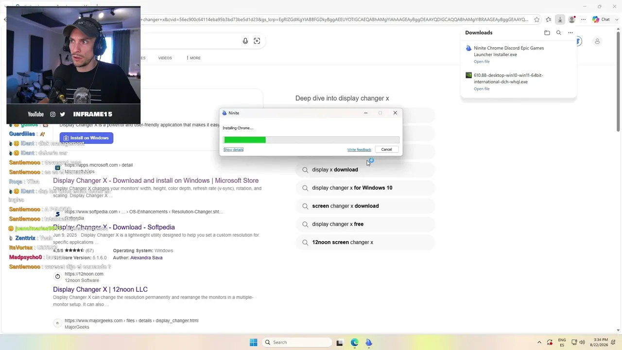Viewport: 622px width, 350px height.
Task: Switch to Microsoft Edge on the taskbar
Action: tap(355, 342)
